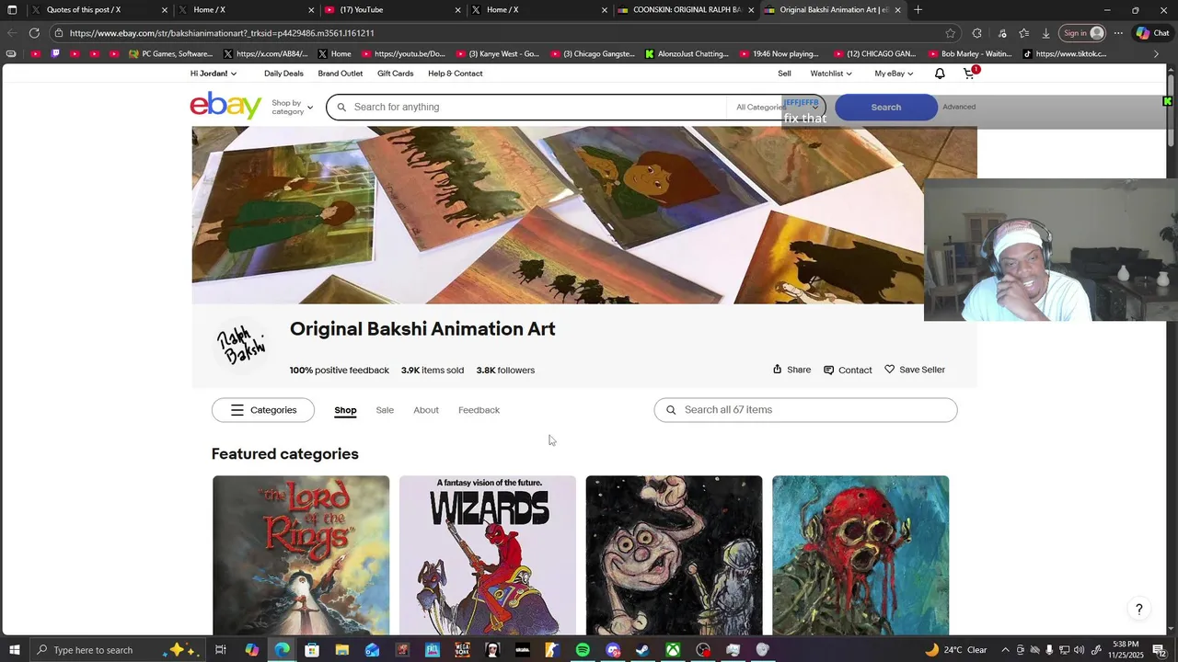Click the 3.8K followers text
This screenshot has width=1178, height=662.
point(505,371)
